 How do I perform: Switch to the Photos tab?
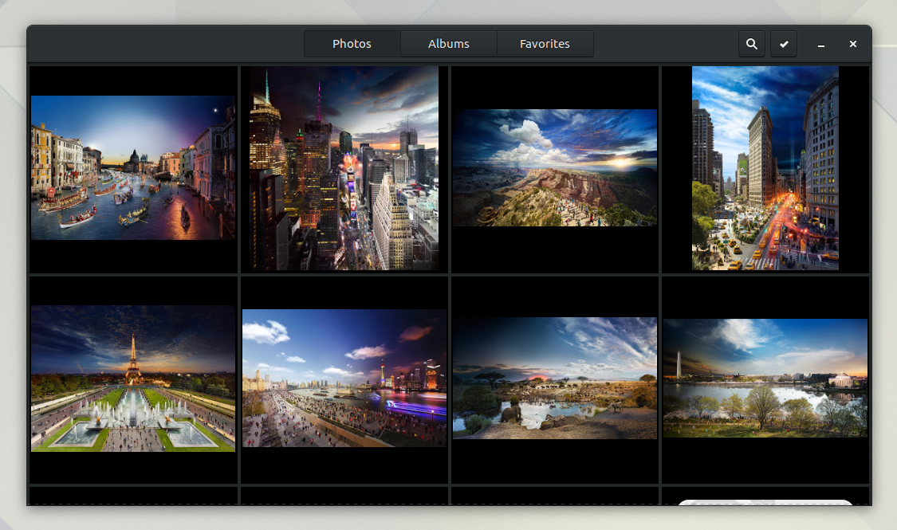click(352, 44)
